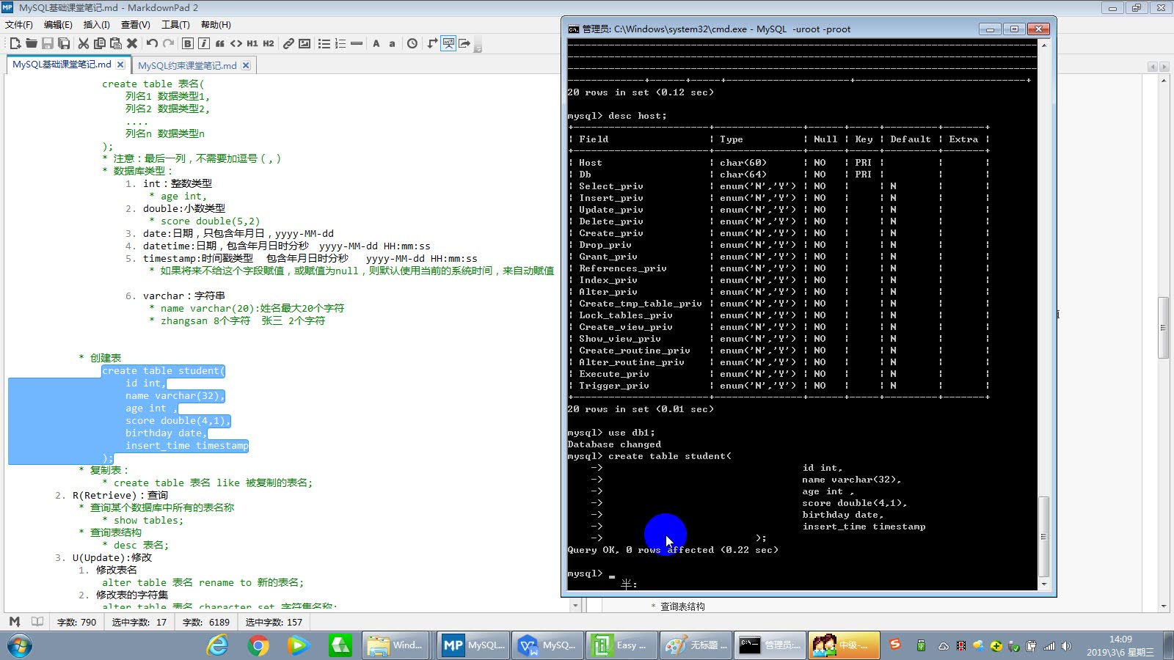This screenshot has width=1174, height=660.
Task: Redo the last undone edit
Action: point(168,43)
